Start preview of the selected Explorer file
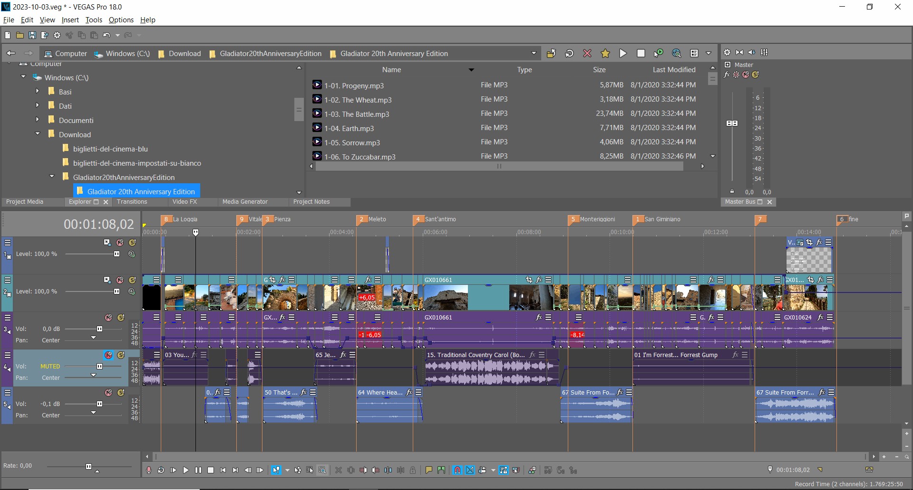 click(623, 53)
